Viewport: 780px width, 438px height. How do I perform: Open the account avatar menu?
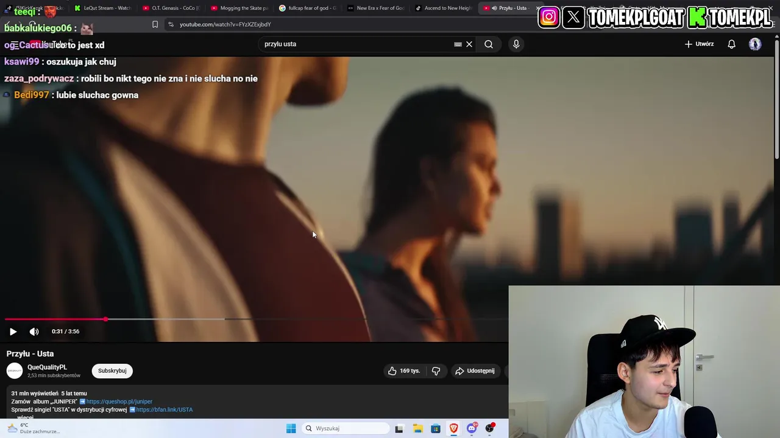(755, 44)
